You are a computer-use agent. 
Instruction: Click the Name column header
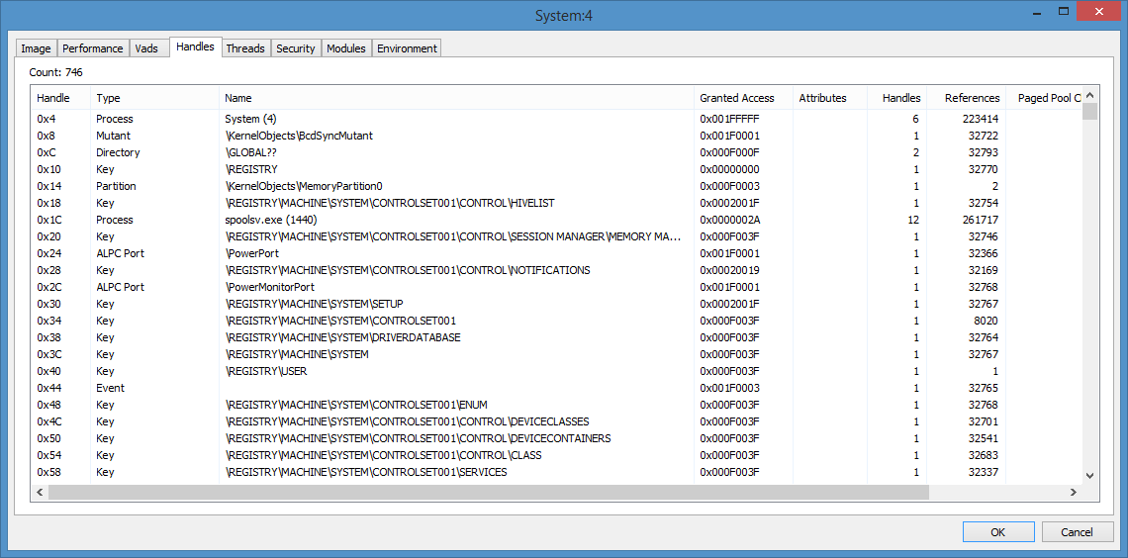[x=456, y=98]
